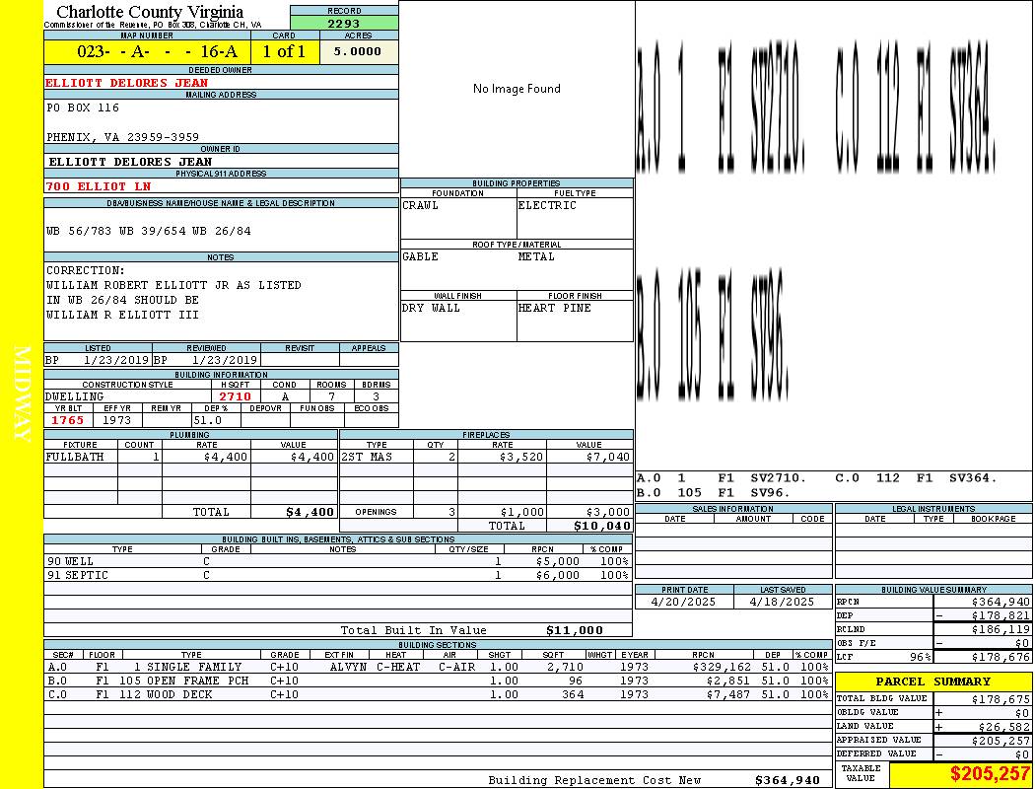1035x789 pixels.
Task: Click the acres value 5.0000
Action: [x=359, y=51]
